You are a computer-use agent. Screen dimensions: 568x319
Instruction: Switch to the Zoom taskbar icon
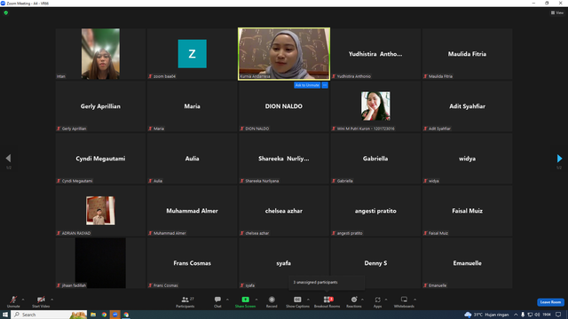(x=115, y=315)
